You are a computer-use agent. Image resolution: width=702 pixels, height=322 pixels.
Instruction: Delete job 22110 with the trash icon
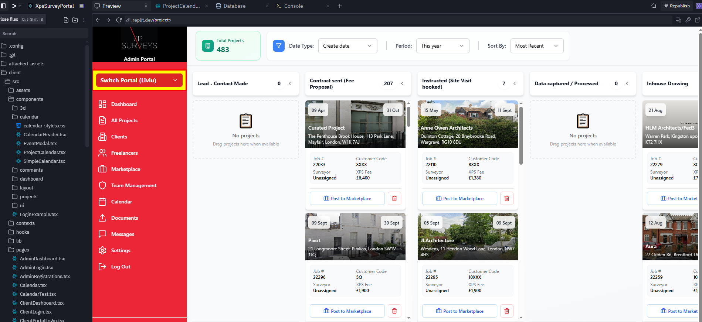click(507, 198)
